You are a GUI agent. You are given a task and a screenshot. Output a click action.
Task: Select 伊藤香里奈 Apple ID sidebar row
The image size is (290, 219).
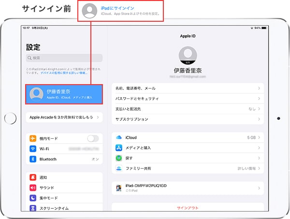[x=64, y=94]
